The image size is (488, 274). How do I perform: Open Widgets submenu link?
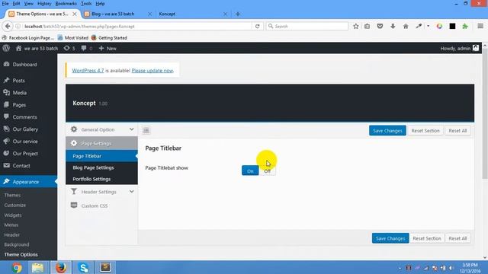[13, 215]
